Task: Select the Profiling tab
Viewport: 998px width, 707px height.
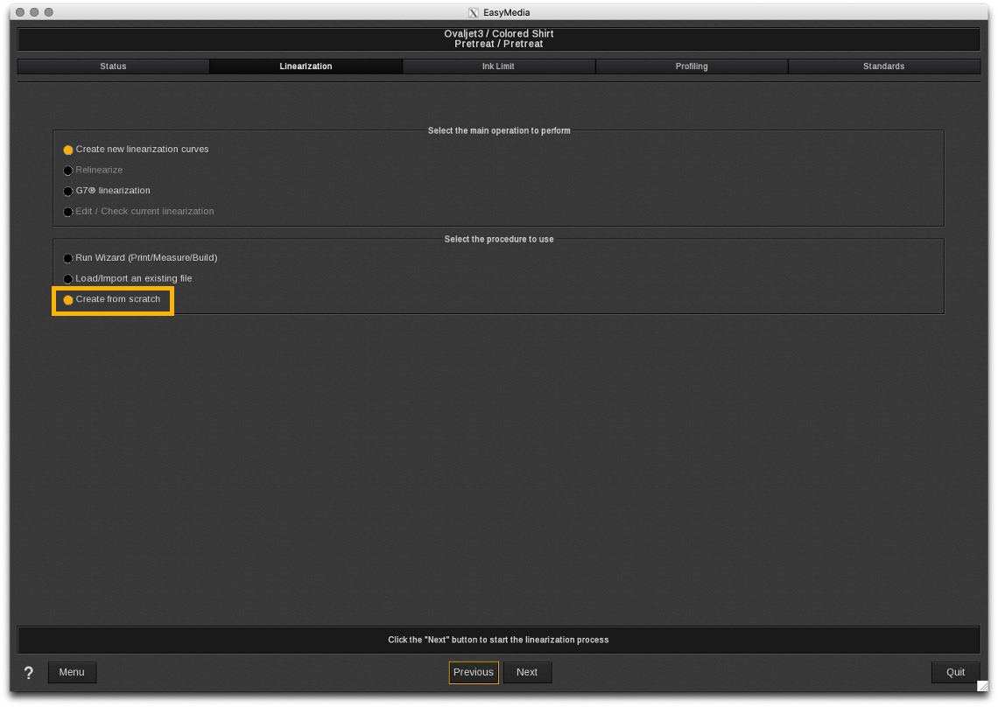Action: pyautogui.click(x=691, y=66)
